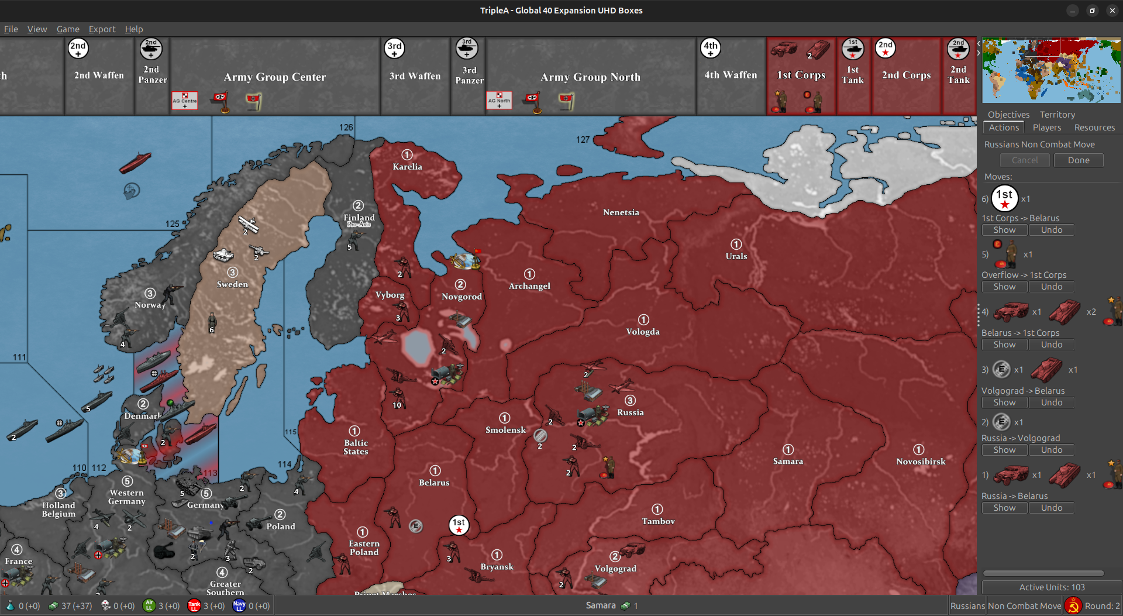Image resolution: width=1123 pixels, height=616 pixels.
Task: Select the 1st Corps unit panel
Action: (801, 75)
